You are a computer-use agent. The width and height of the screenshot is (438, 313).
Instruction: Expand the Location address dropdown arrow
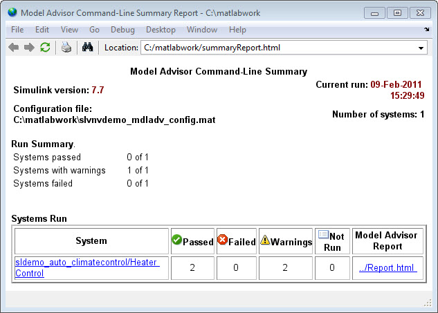(x=421, y=48)
